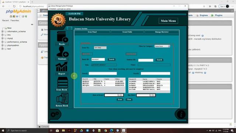The height and width of the screenshot is (133, 236).
Task: Open Chrome from the taskbar
Action: tap(105, 130)
